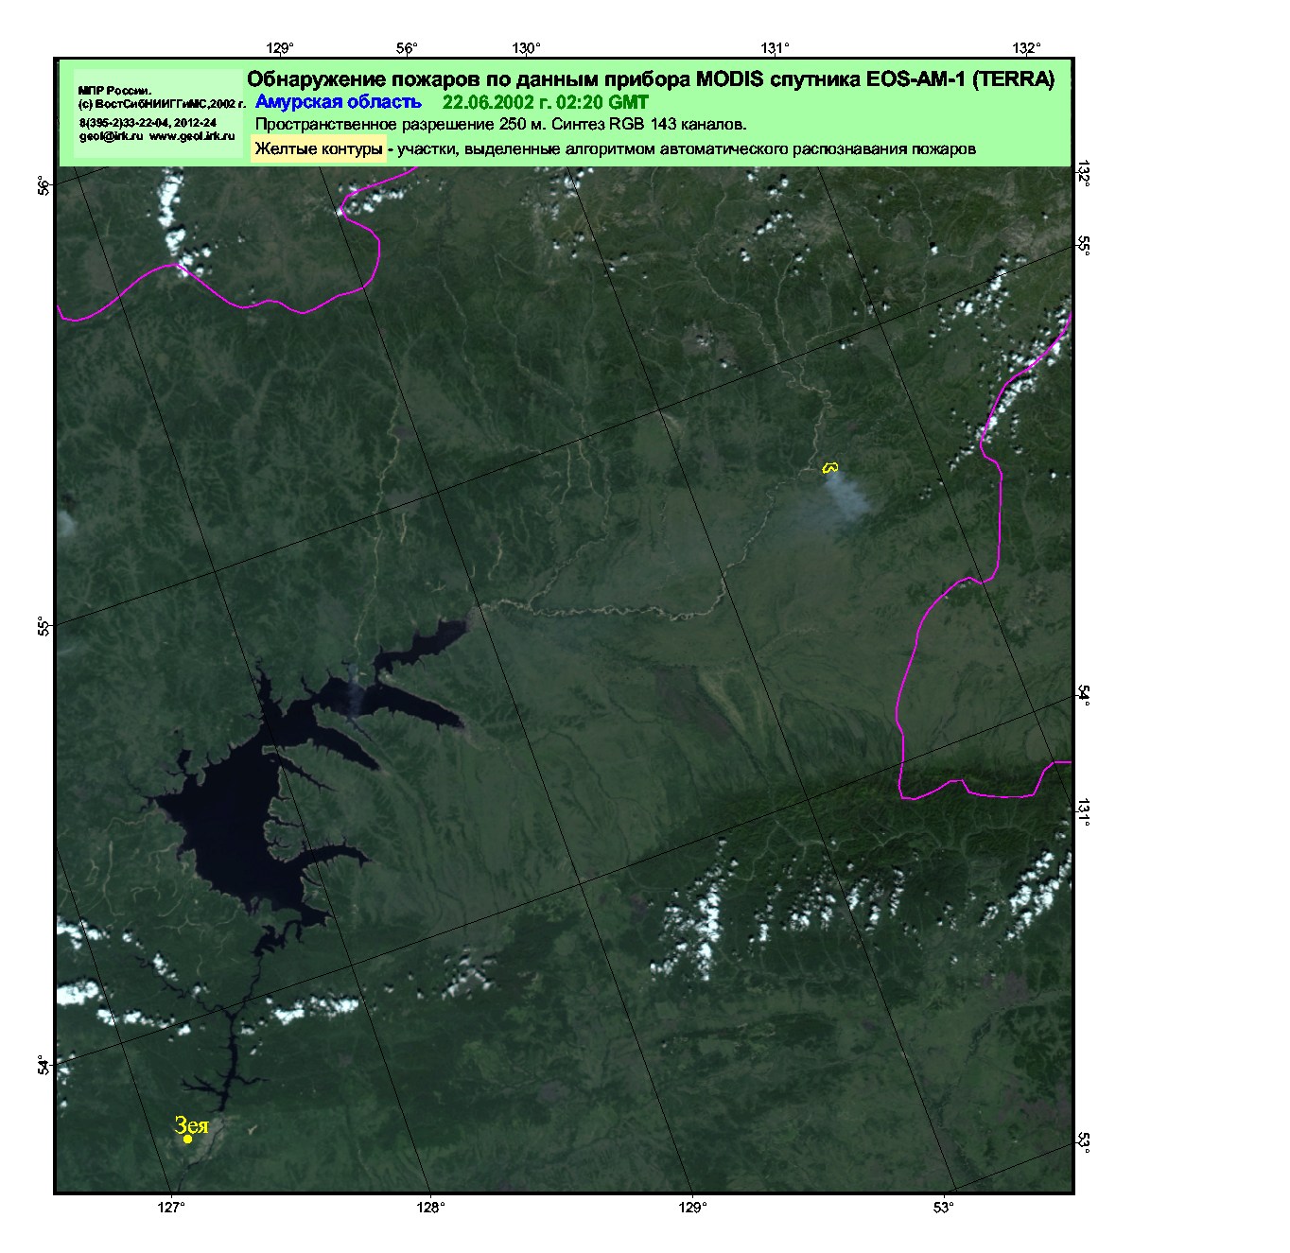Screen dimensions: 1290x1253
Task: Open the geol@irk.ru email address
Action: (x=111, y=136)
